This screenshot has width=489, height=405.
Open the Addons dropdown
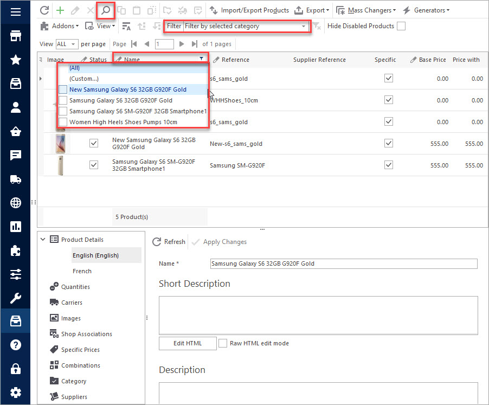point(59,26)
